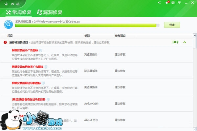Click detail note icon beside 迅雷看看在线功能控件
The image size is (197, 131).
[x=48, y=100]
